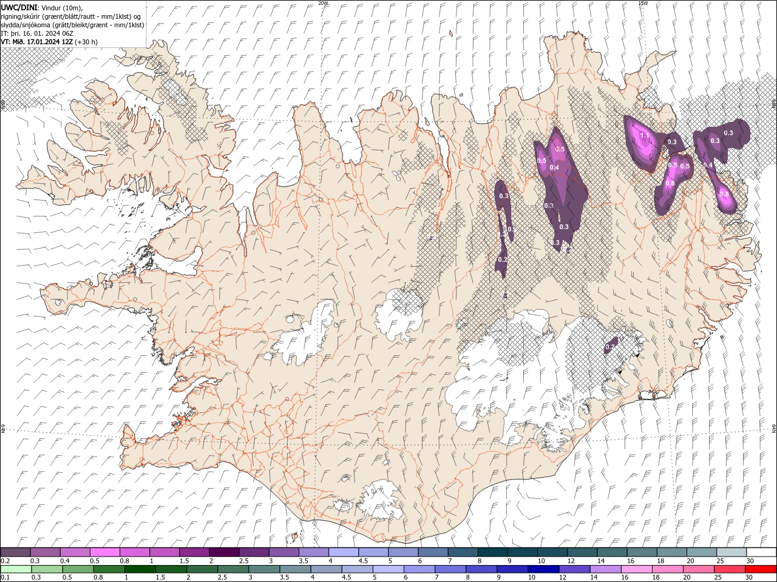This screenshot has width=777, height=582.
Task: Select the 12 swatch in the upper legend row
Action: click(x=582, y=552)
